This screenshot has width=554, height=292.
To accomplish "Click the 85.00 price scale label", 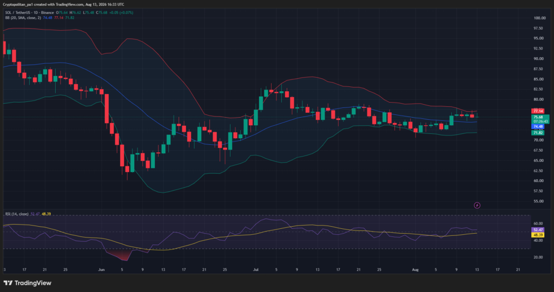I will (x=538, y=79).
